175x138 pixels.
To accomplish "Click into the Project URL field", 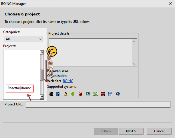I will (x=98, y=104).
